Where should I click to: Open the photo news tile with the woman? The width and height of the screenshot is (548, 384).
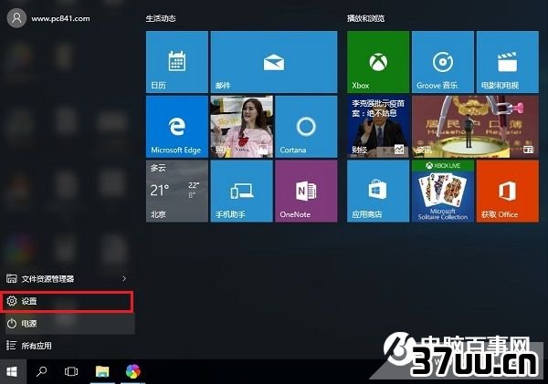241,127
